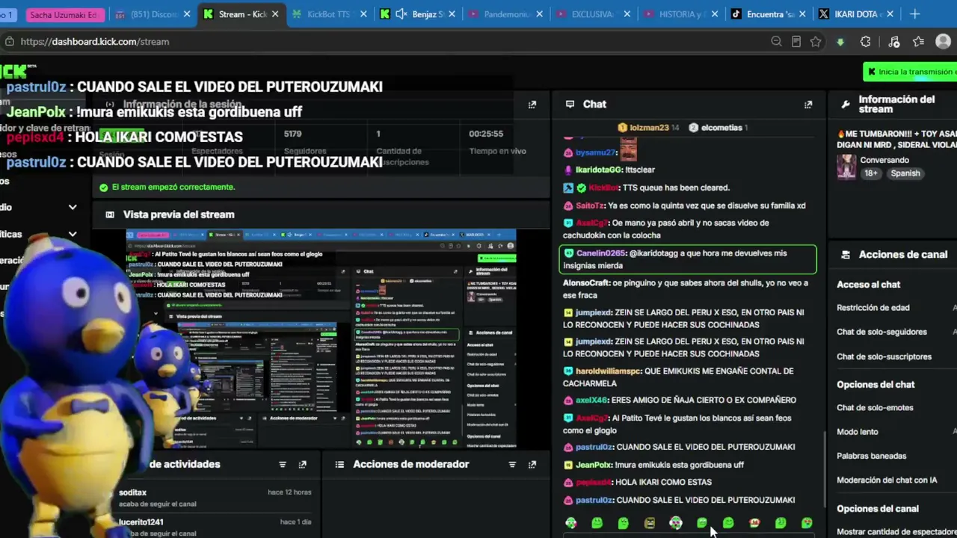
Task: Switch to the Benjaz tab
Action: tap(417, 14)
